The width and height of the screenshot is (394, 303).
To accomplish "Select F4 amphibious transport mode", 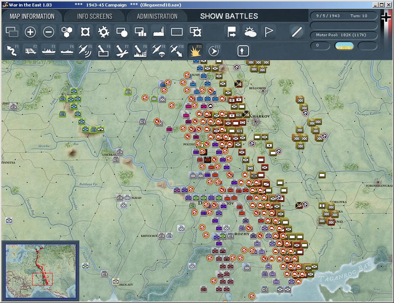I will coord(67,50).
